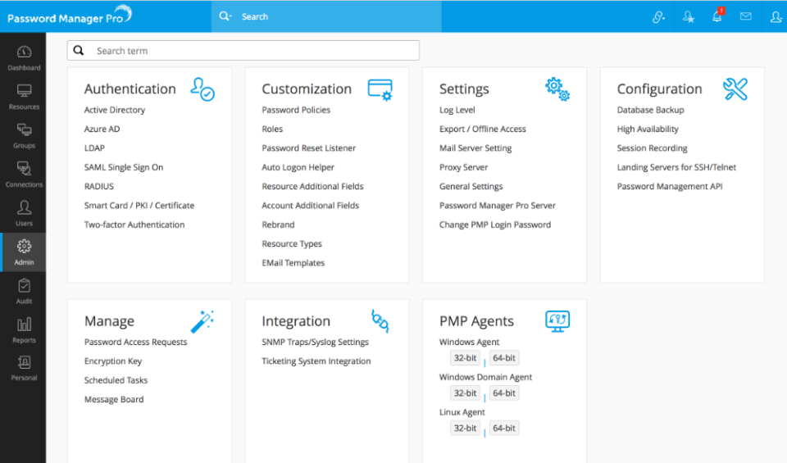
Task: Open the top search dropdown magnifier
Action: pos(225,16)
